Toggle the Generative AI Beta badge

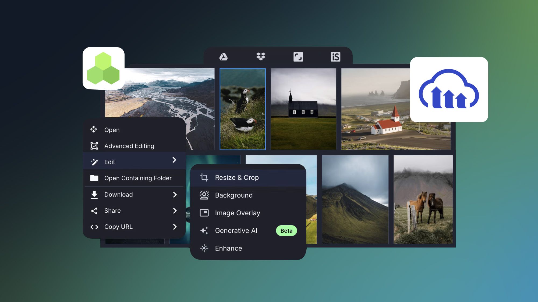(x=286, y=231)
